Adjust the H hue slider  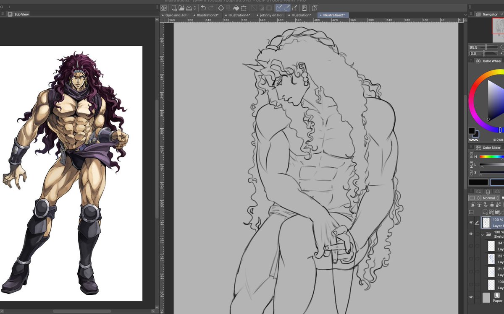pos(492,156)
